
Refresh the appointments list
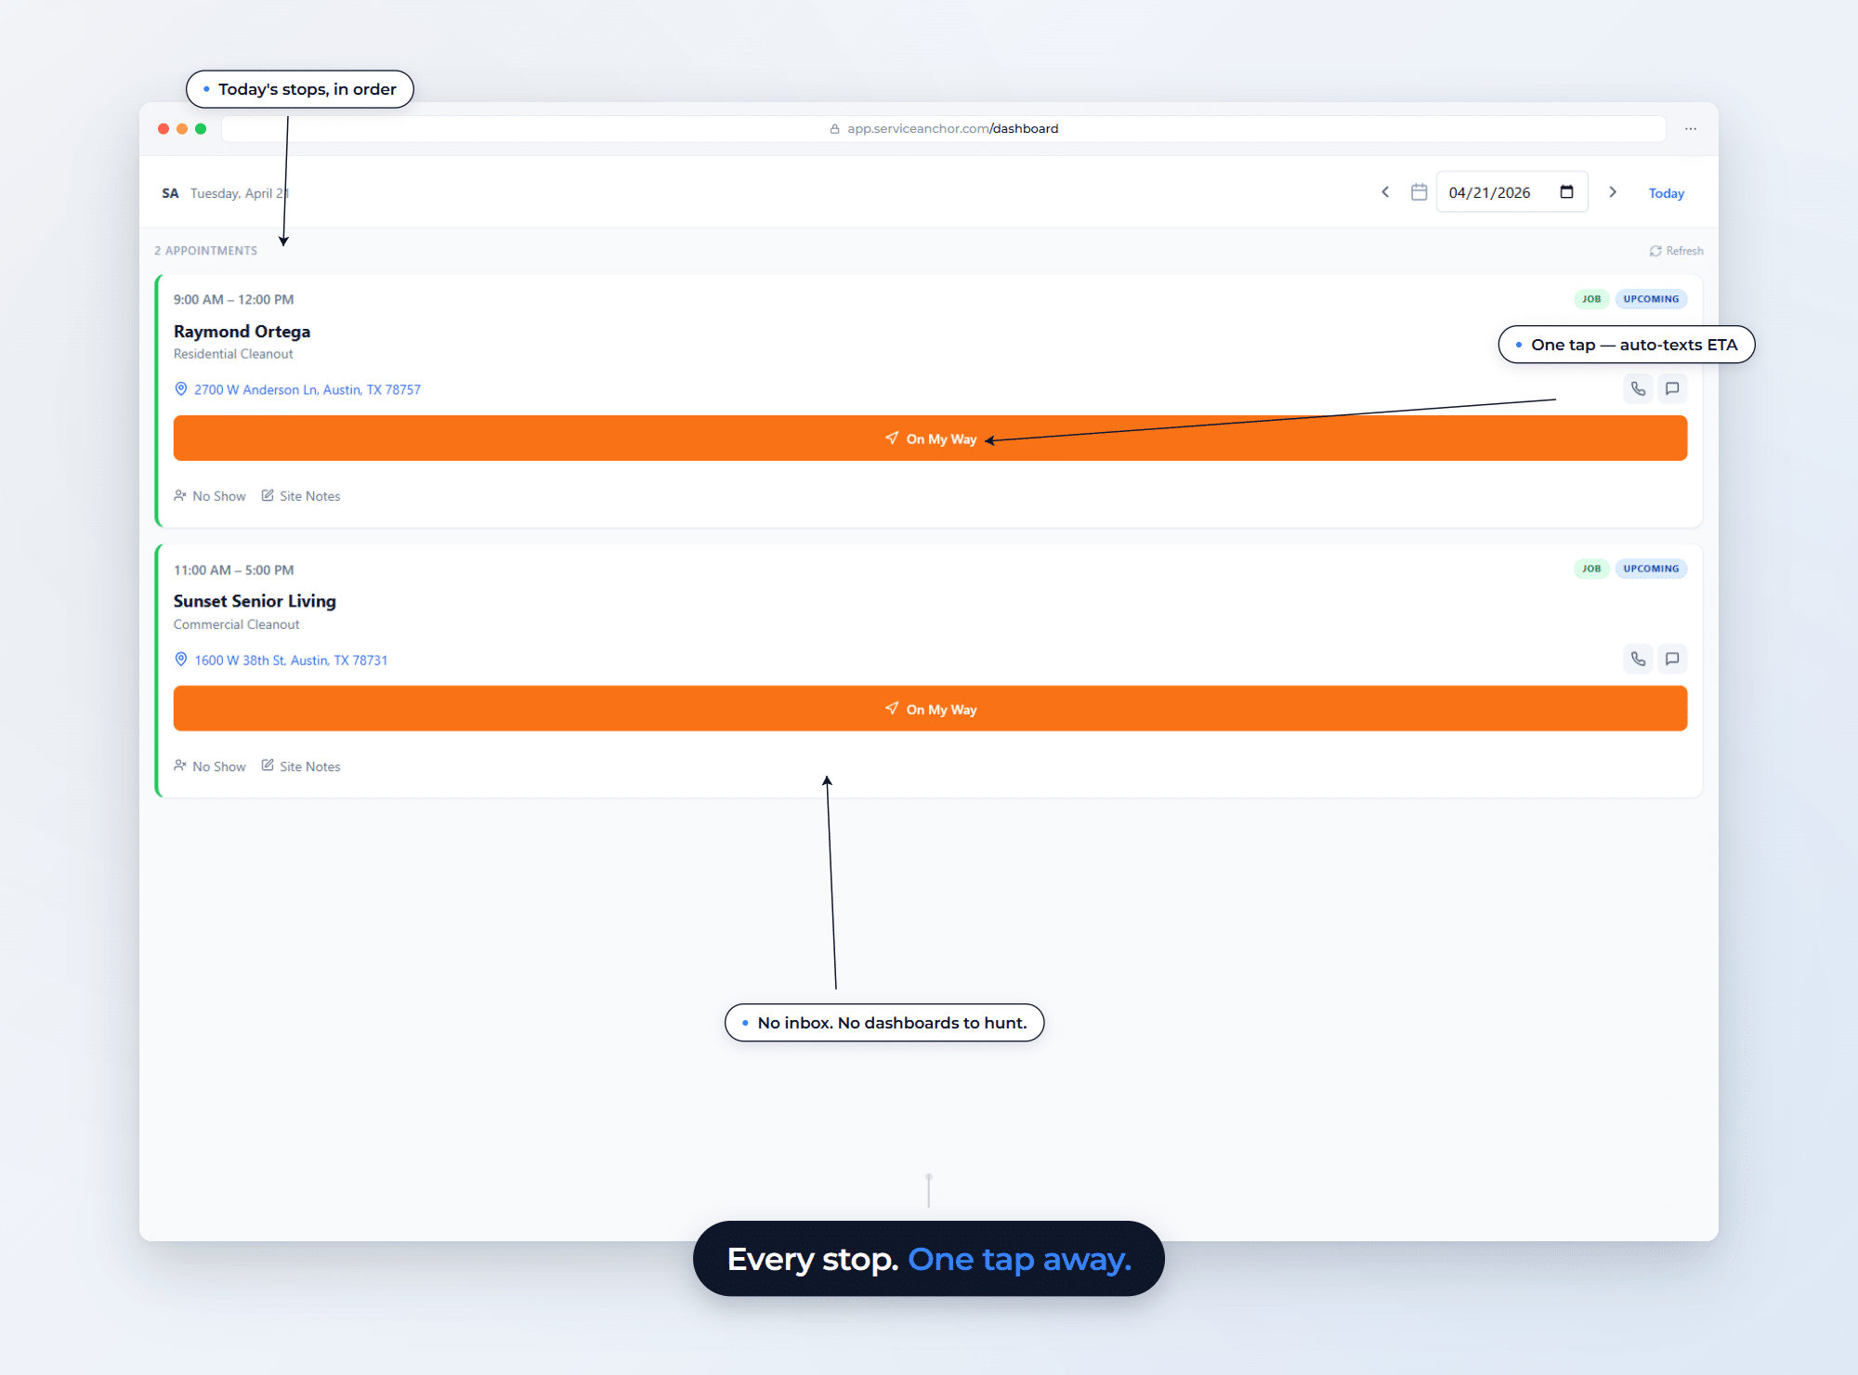pos(1676,251)
